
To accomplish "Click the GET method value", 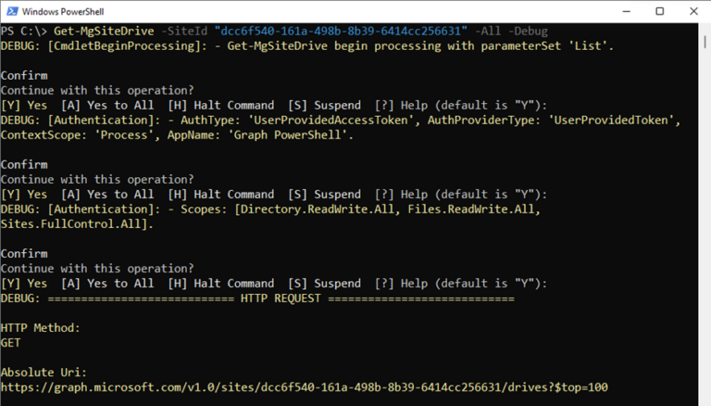I will pyautogui.click(x=11, y=342).
